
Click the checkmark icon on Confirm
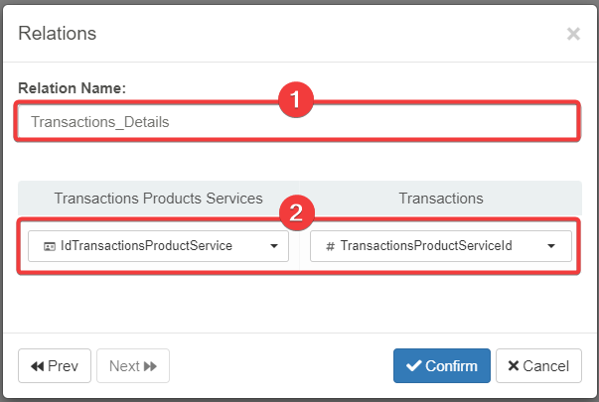pyautogui.click(x=414, y=365)
